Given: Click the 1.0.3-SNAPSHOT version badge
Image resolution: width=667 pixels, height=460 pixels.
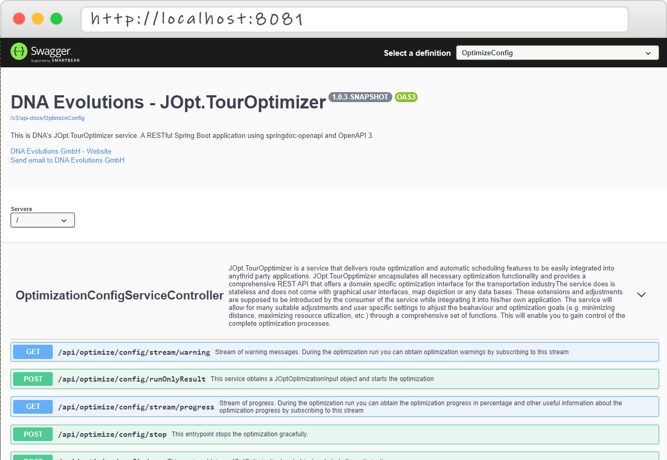Looking at the screenshot, I should [360, 97].
